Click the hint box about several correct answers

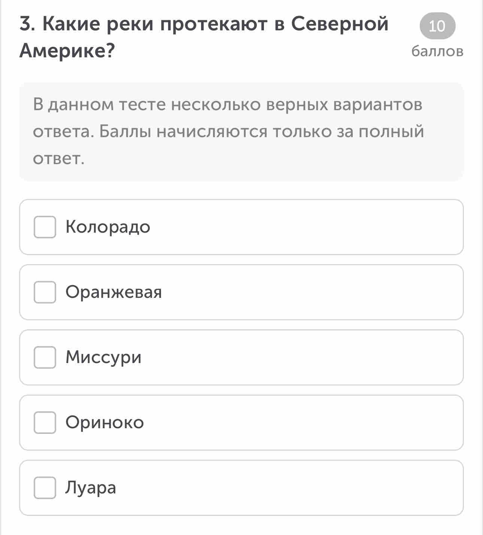tap(241, 132)
